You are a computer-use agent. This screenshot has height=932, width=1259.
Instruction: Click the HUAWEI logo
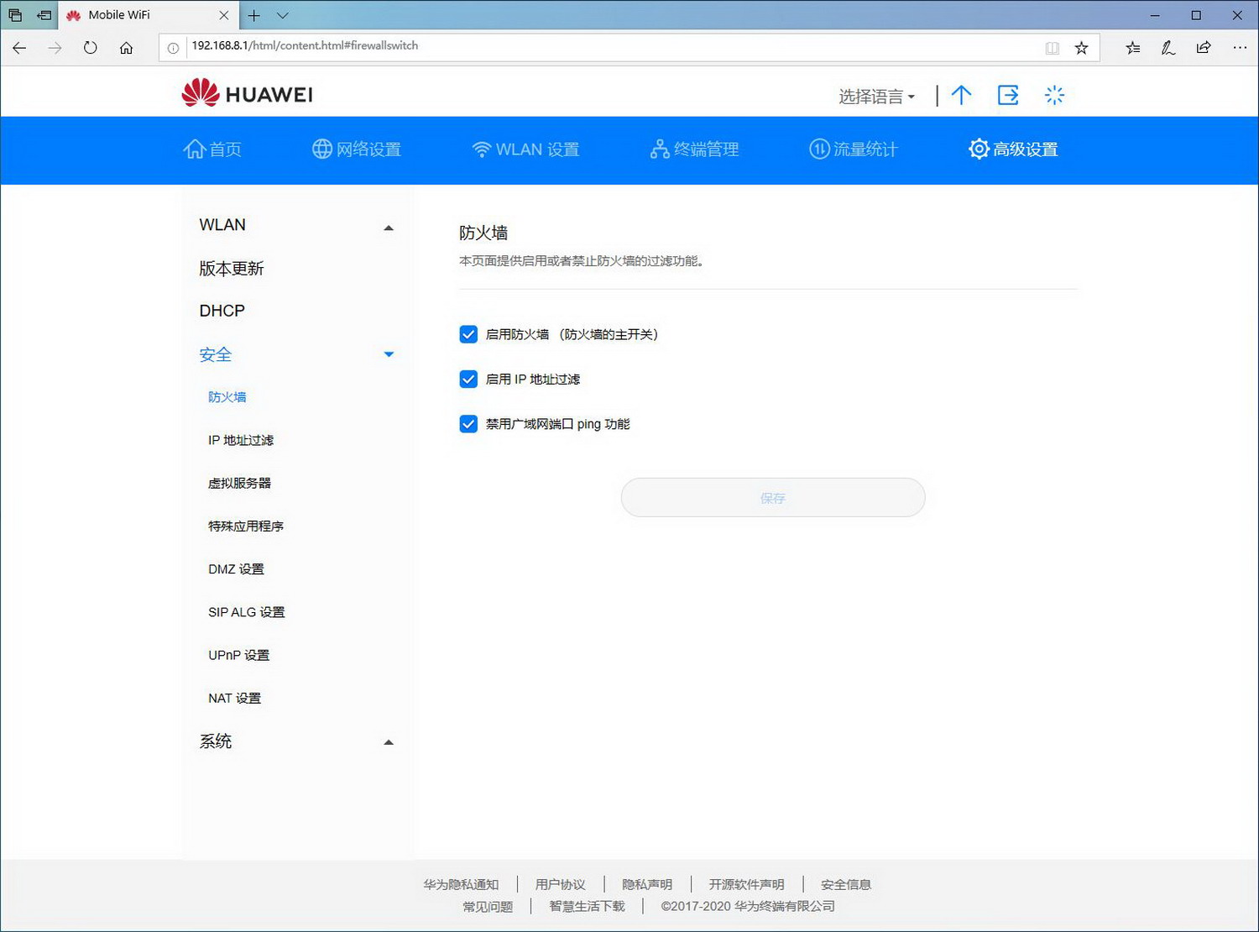point(244,92)
